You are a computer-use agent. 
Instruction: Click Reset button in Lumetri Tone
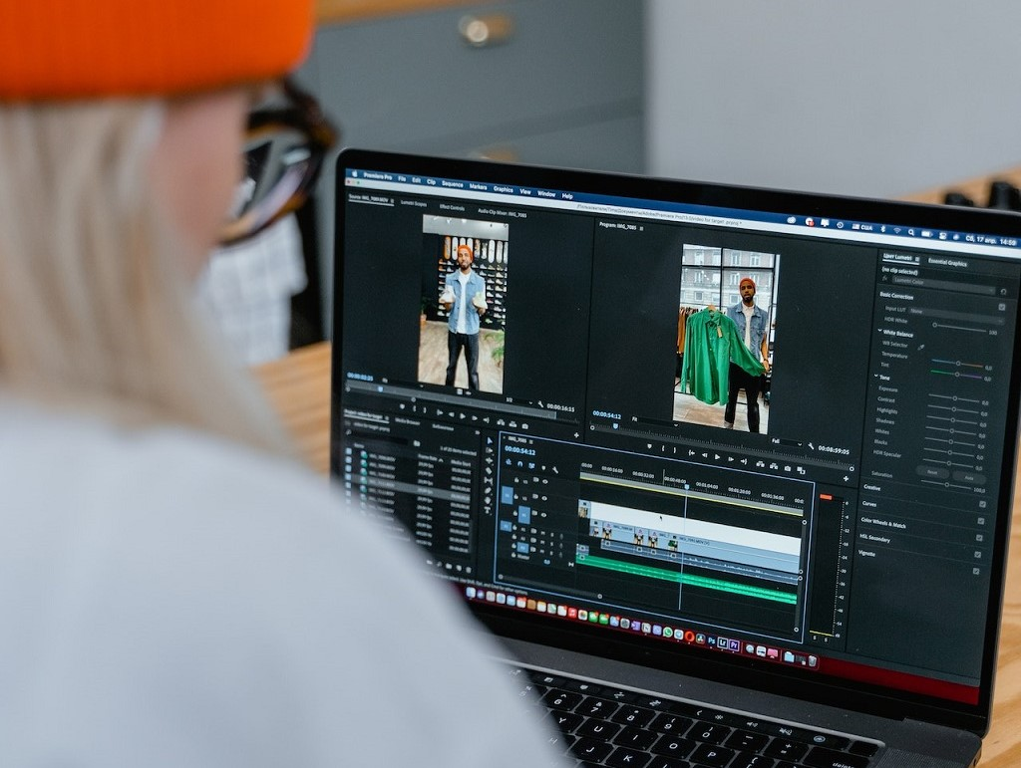point(932,472)
